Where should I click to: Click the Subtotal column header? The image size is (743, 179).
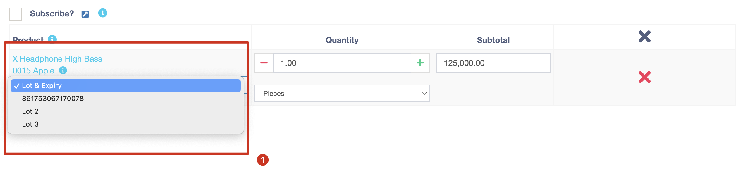(x=493, y=40)
